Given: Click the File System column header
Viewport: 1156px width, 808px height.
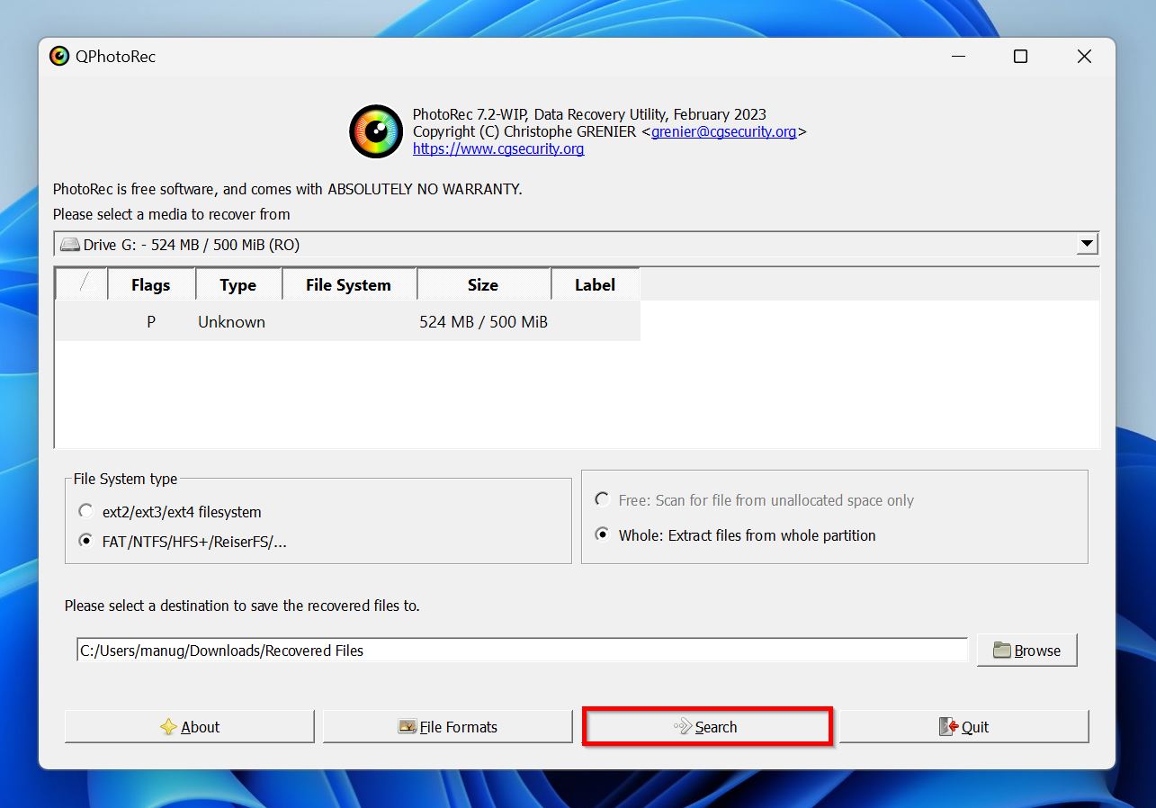Looking at the screenshot, I should [x=349, y=284].
